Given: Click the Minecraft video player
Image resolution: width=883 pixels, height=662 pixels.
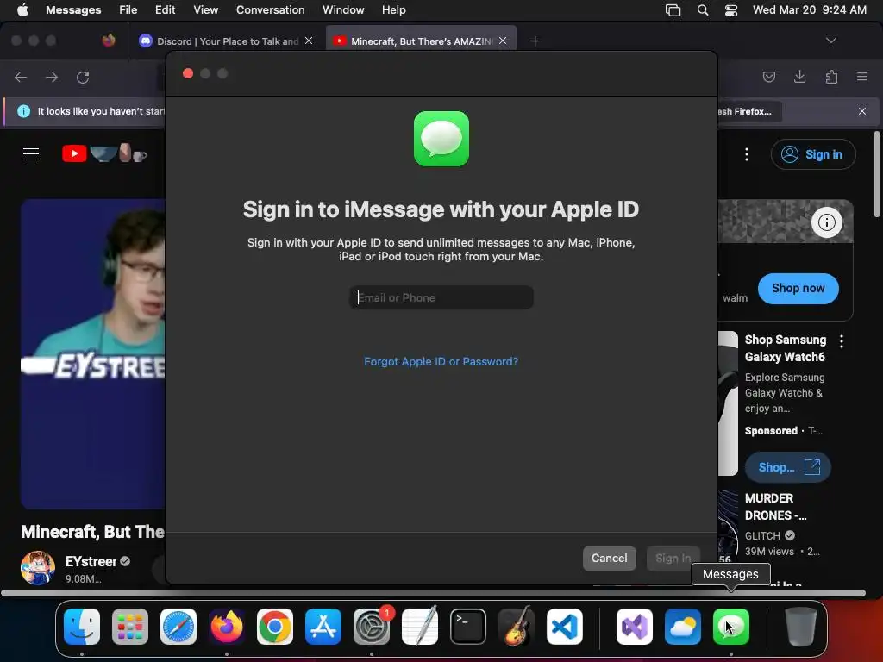Looking at the screenshot, I should 93,353.
